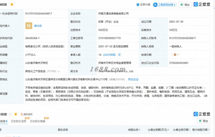Select the business term 2001-07-30 至无固定期限
The width and height of the screenshot is (215, 137).
click(113, 46)
